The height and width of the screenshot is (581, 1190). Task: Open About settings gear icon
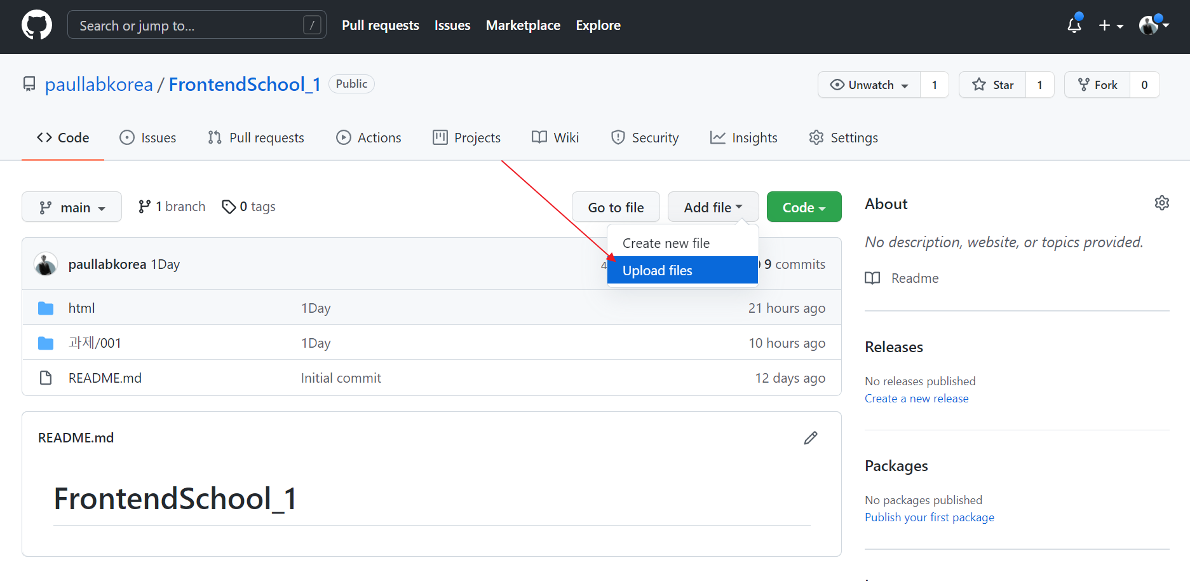1161,203
